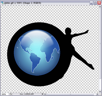Click the globe.gif title bar text
Screen dimensions: 102x96
pos(23,3)
